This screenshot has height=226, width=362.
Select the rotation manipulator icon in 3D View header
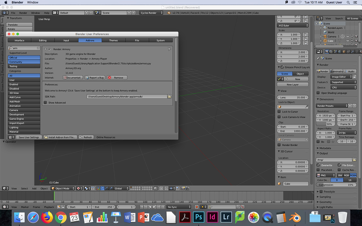tap(106, 188)
